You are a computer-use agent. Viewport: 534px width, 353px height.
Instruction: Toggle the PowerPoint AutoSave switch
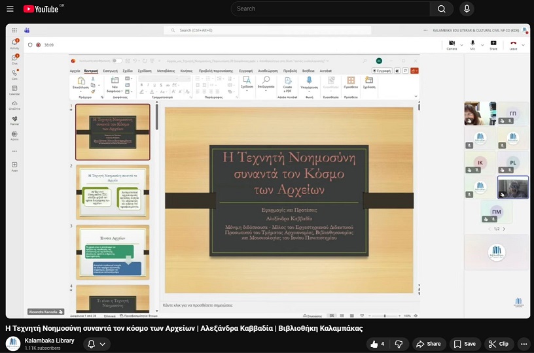coord(116,61)
